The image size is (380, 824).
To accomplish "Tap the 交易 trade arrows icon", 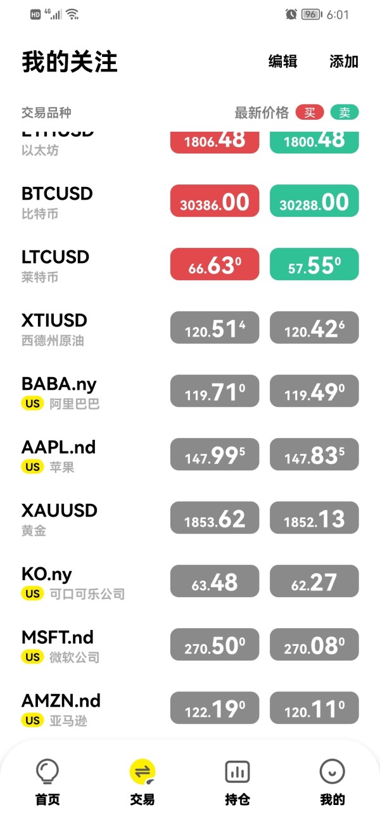I will (142, 772).
